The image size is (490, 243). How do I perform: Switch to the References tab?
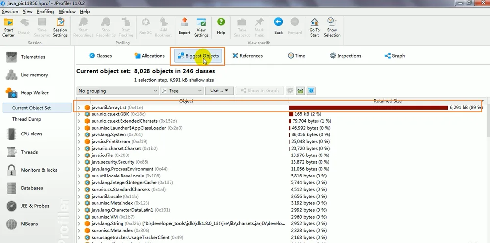[247, 56]
